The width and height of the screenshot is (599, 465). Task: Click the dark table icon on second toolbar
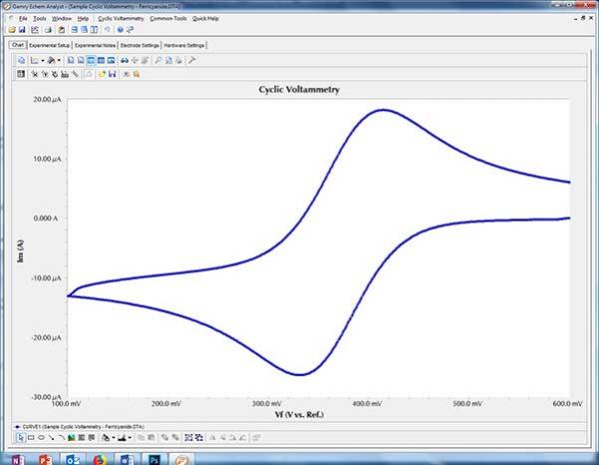tap(21, 74)
